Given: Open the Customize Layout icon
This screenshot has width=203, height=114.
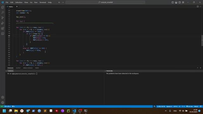Looking at the screenshot, I should 183,2.
